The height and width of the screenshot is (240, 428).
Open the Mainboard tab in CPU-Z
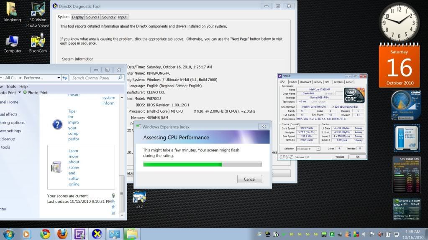[x=305, y=82]
